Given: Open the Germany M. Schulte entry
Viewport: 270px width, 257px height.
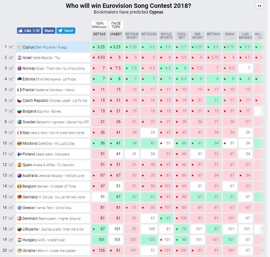Looking at the screenshot, I should pyautogui.click(x=53, y=197).
